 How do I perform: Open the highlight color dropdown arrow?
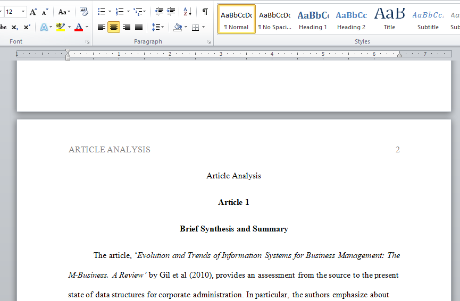(69, 27)
